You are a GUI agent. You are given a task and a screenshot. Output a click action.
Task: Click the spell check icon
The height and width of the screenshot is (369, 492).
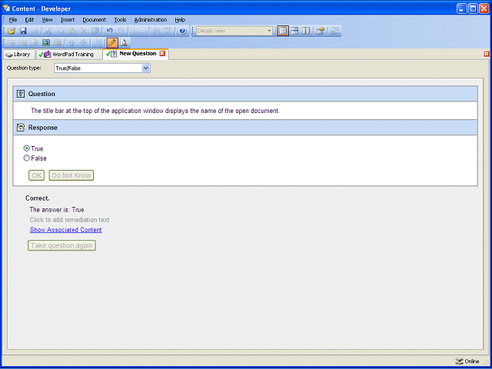pyautogui.click(x=168, y=31)
